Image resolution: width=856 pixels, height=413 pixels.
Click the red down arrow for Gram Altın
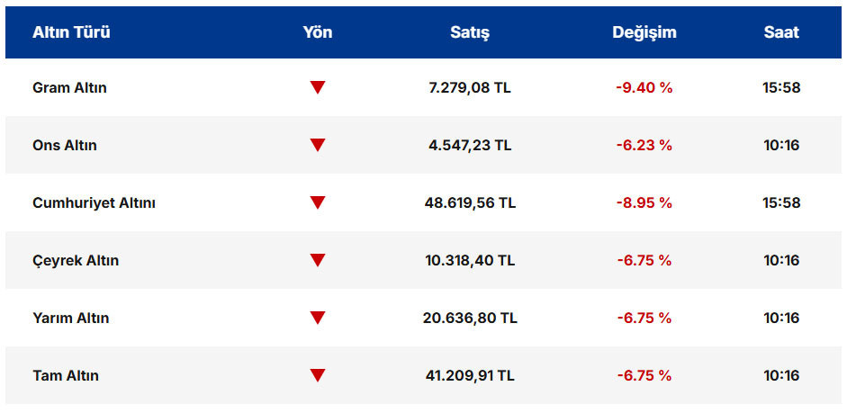coord(317,87)
